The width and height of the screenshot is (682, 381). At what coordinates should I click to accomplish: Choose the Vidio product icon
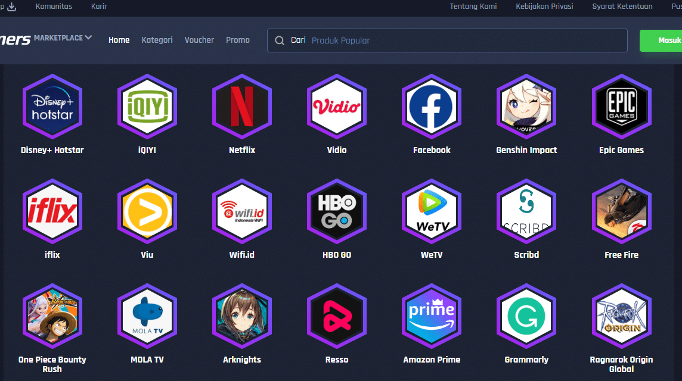[337, 107]
